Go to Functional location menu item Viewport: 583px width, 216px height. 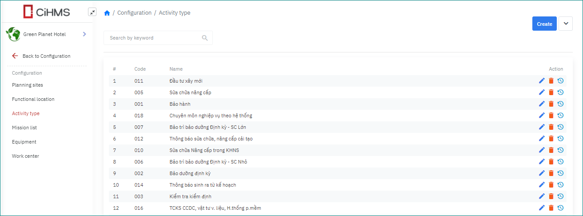tap(33, 99)
